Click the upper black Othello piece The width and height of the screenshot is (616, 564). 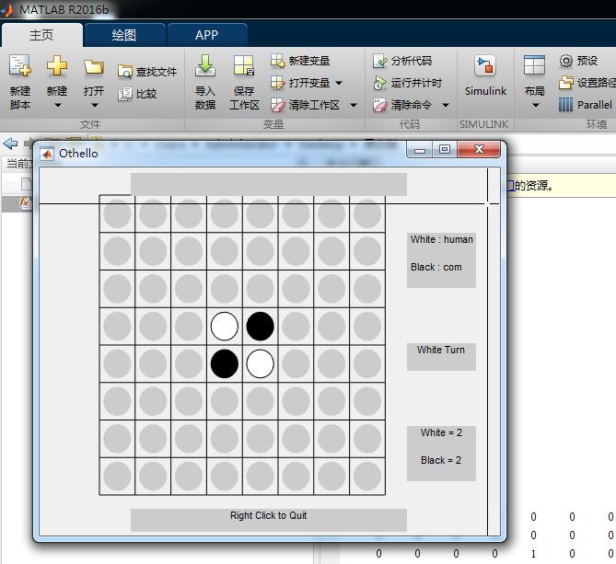(260, 326)
